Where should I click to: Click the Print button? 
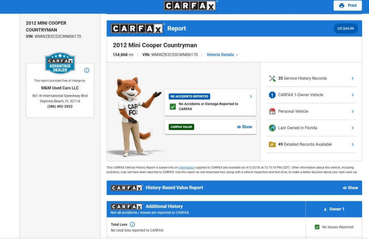point(348,6)
